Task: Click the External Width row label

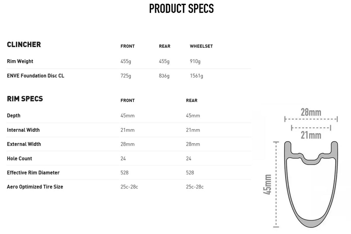Action: pyautogui.click(x=24, y=144)
